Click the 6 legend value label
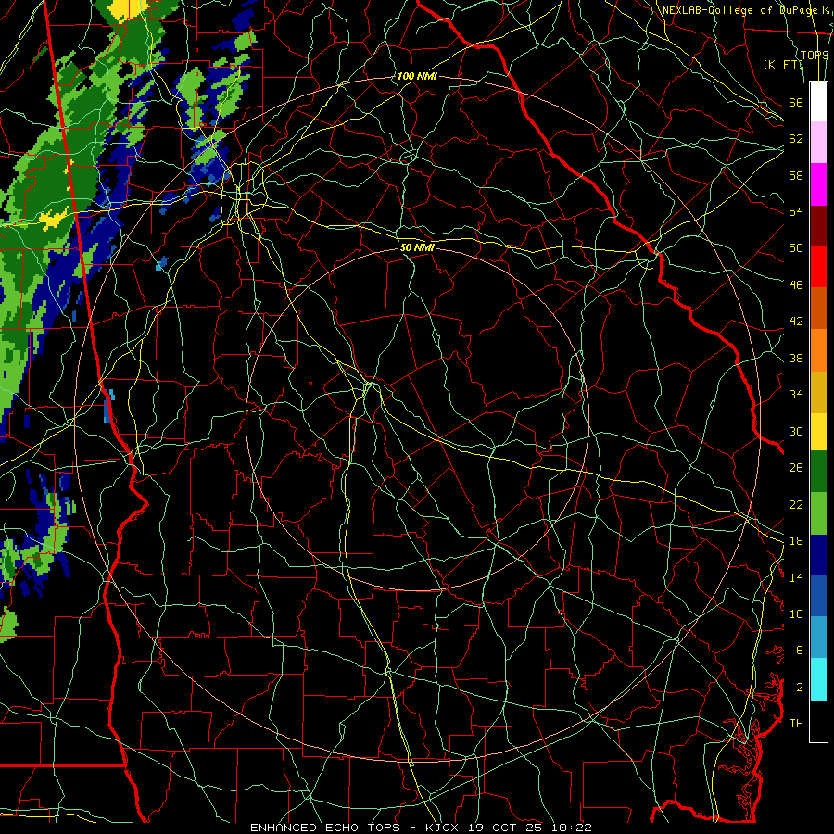Screen dimensions: 834x834 coord(800,651)
